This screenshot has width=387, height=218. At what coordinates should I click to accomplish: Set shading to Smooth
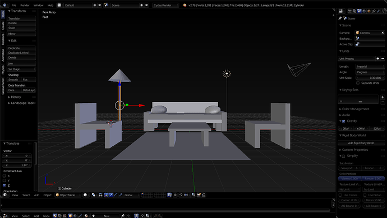click(14, 80)
